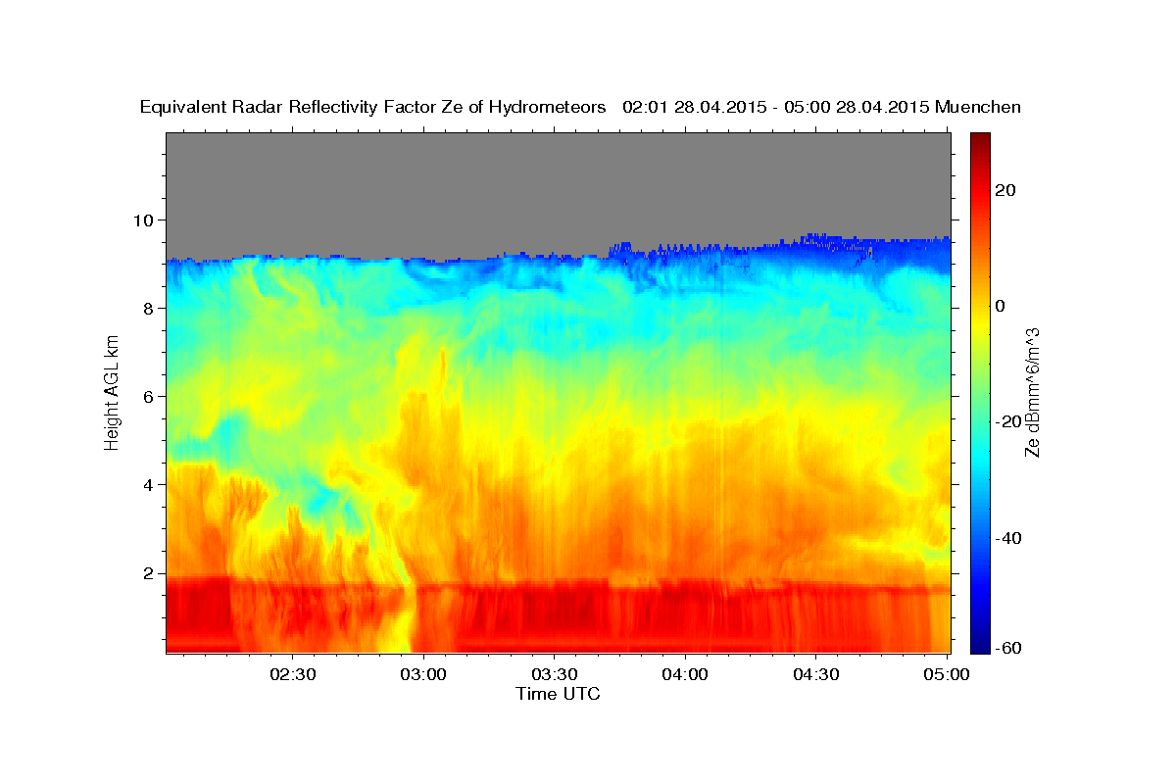Click the dark red top of the colorbar
1176x784 pixels.
point(980,139)
